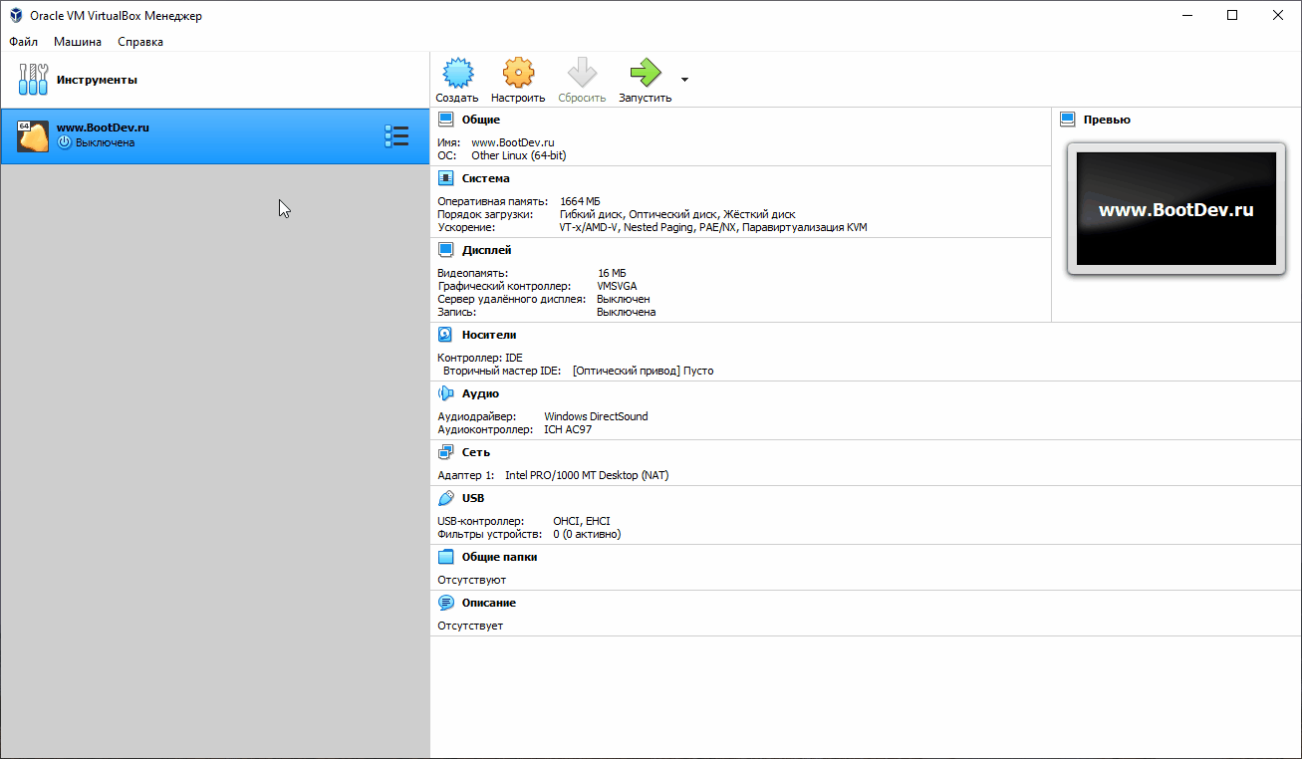Click the 'OHCI, EHCI' USB controller value
The height and width of the screenshot is (759, 1302).
582,521
